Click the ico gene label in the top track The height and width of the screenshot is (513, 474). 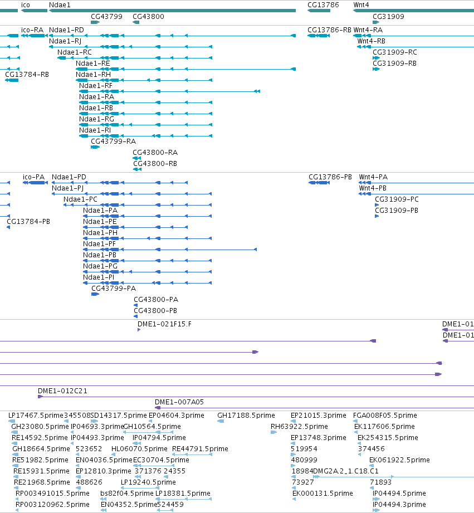click(x=26, y=5)
